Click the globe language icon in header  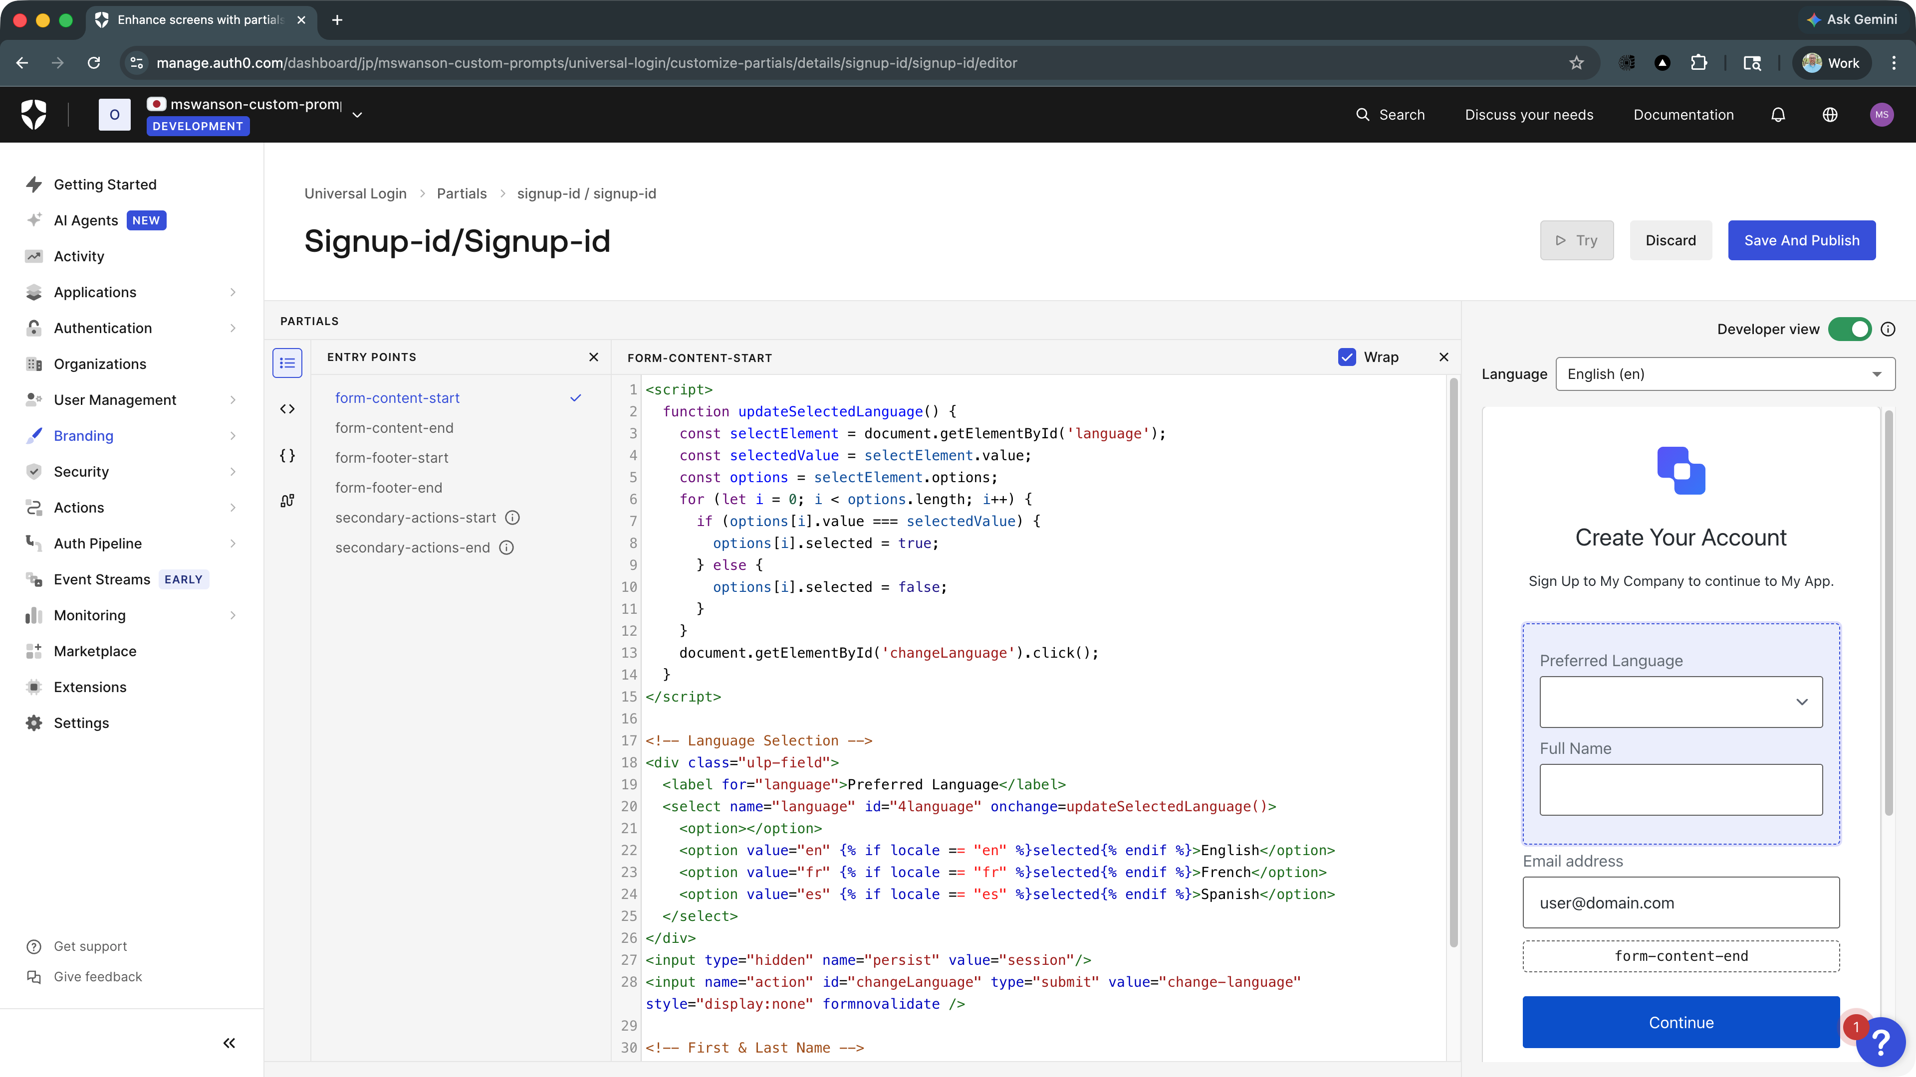click(x=1830, y=115)
